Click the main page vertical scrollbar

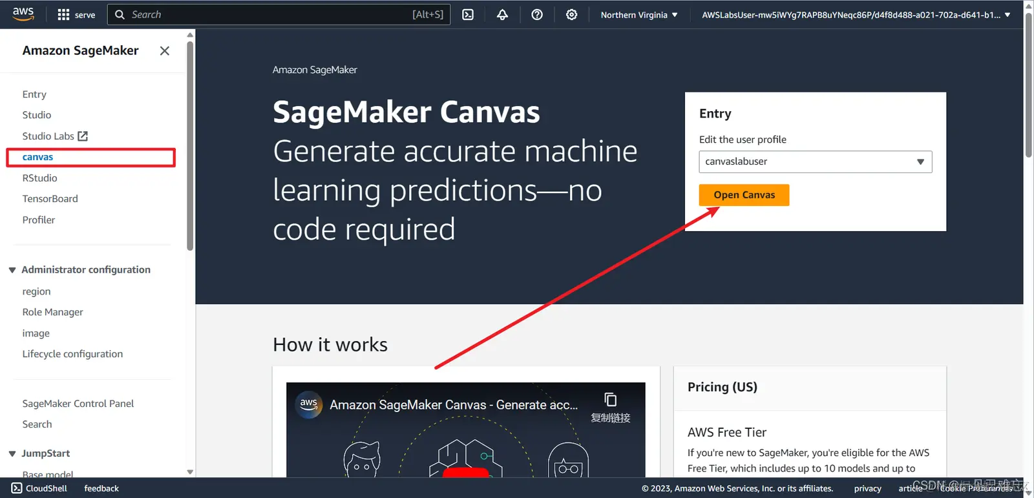pos(1029,84)
